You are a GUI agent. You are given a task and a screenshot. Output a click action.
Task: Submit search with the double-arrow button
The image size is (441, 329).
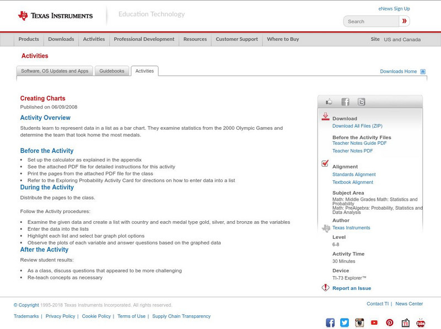404,21
